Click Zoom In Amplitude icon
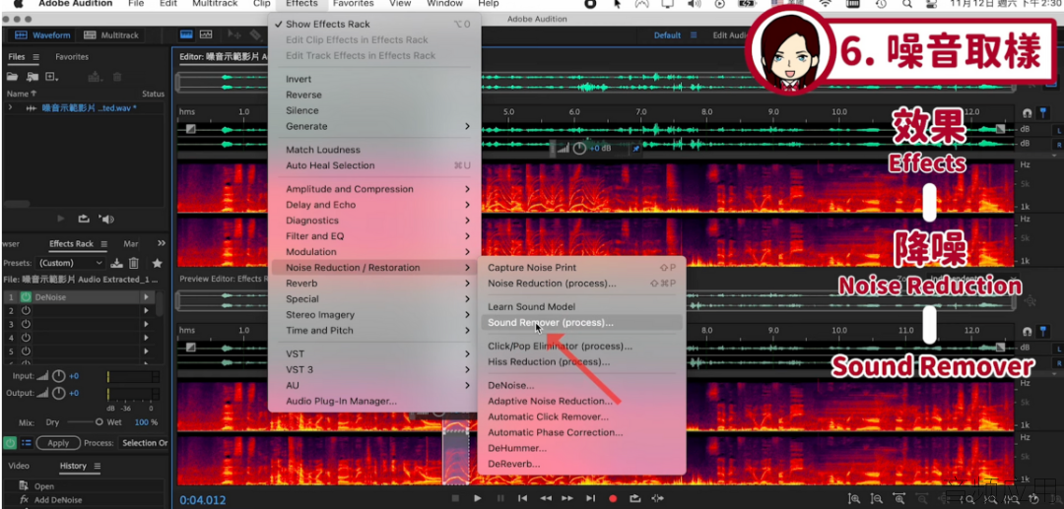The width and height of the screenshot is (1064, 509). [x=855, y=499]
